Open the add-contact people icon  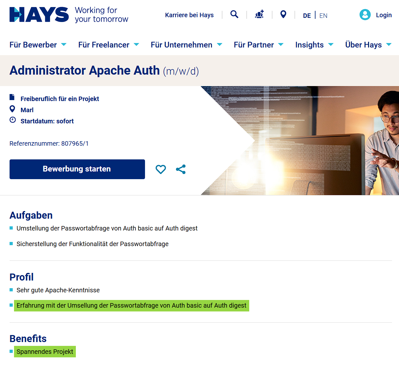pos(259,14)
